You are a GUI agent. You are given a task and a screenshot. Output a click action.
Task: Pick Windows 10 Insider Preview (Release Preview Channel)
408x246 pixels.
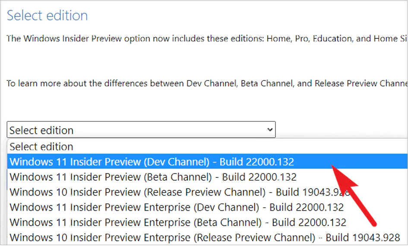tap(207, 192)
